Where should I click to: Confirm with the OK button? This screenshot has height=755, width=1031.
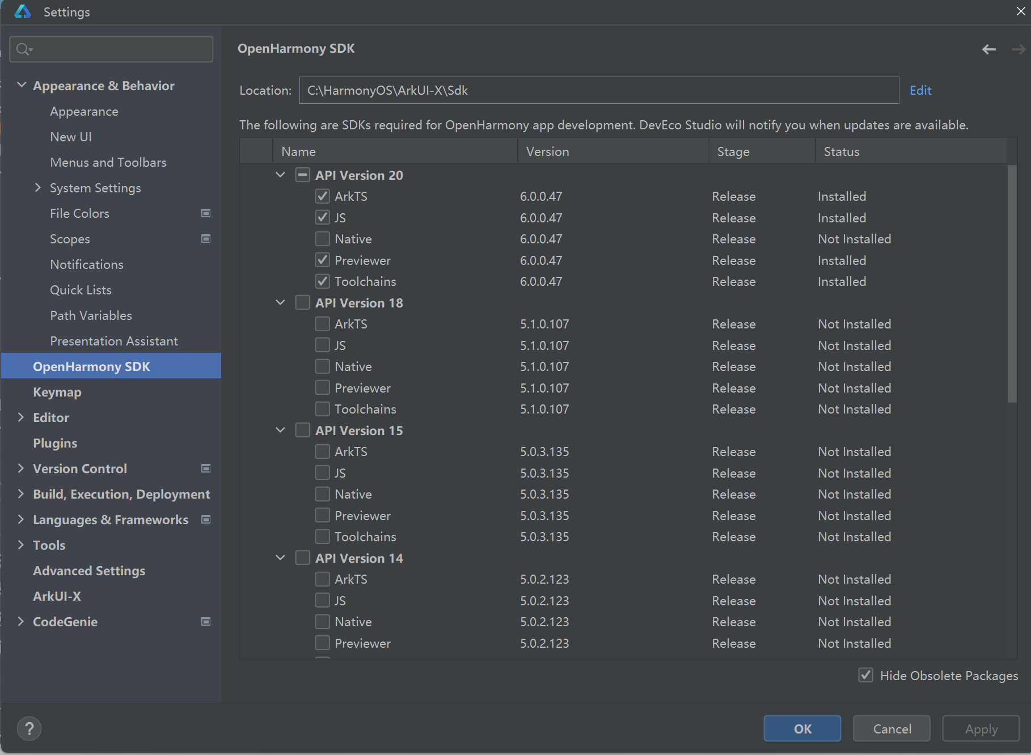point(802,728)
